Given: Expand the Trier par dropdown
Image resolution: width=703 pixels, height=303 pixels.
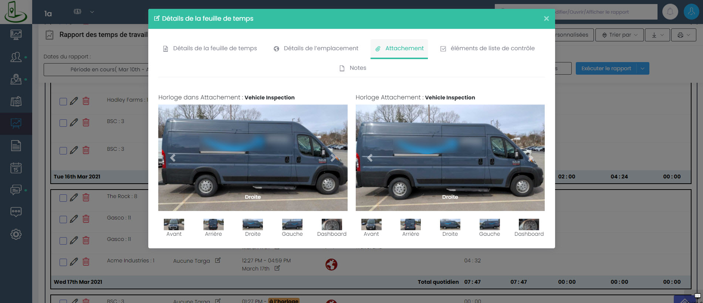Looking at the screenshot, I should [x=619, y=35].
